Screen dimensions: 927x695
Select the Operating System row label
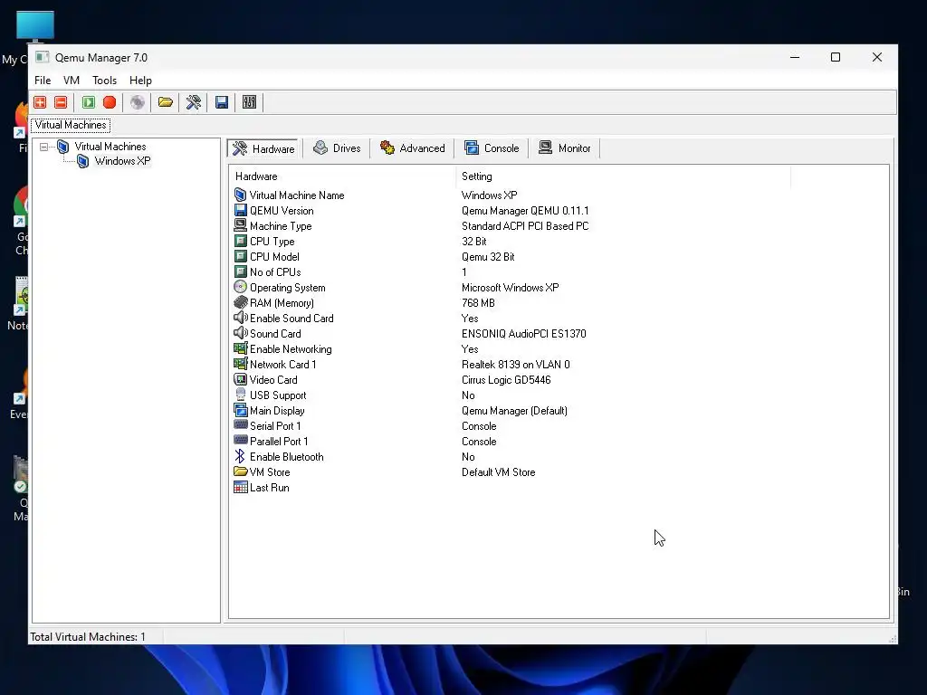(287, 288)
